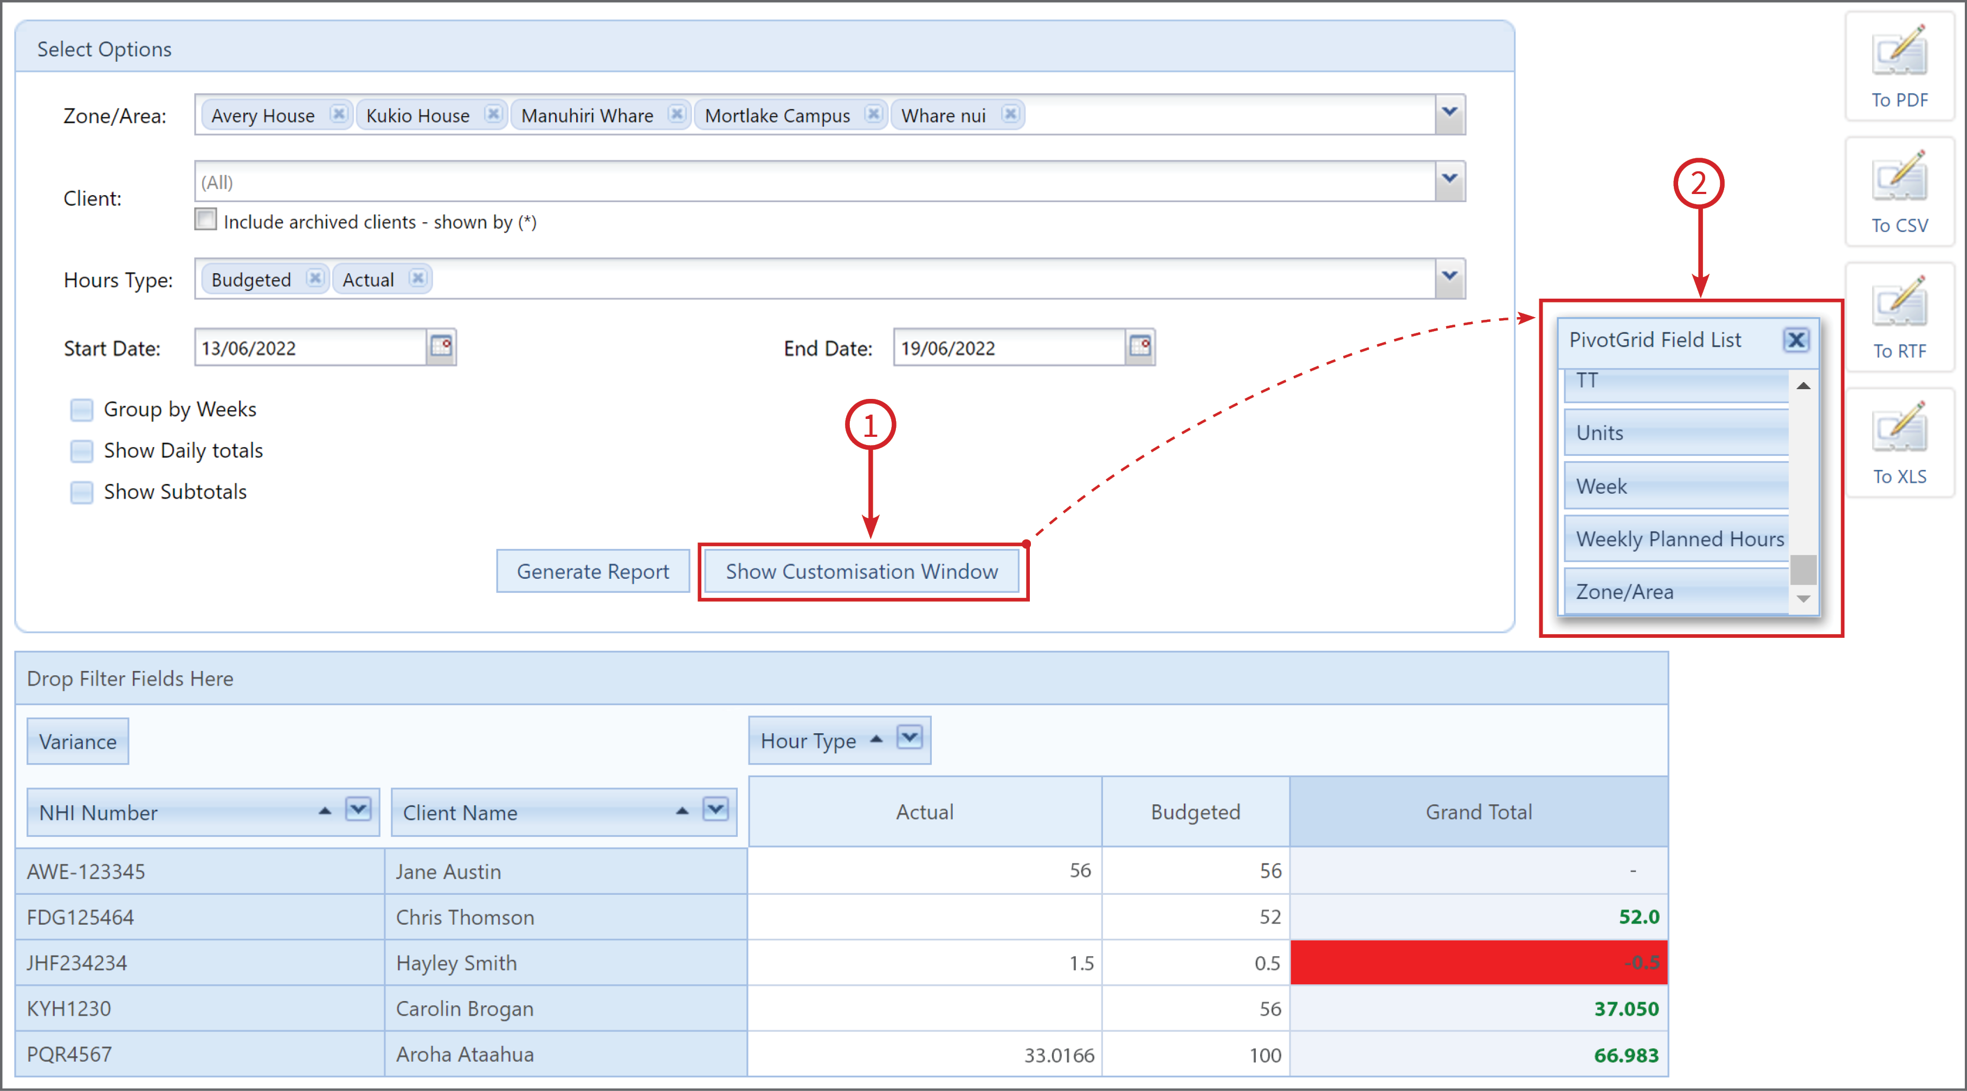Image resolution: width=1967 pixels, height=1091 pixels.
Task: Expand the Hours Type dropdown
Action: pos(1449,279)
